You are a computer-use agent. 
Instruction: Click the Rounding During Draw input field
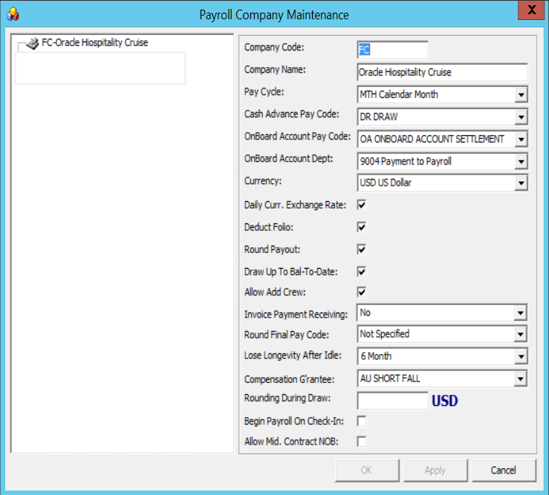click(x=392, y=401)
